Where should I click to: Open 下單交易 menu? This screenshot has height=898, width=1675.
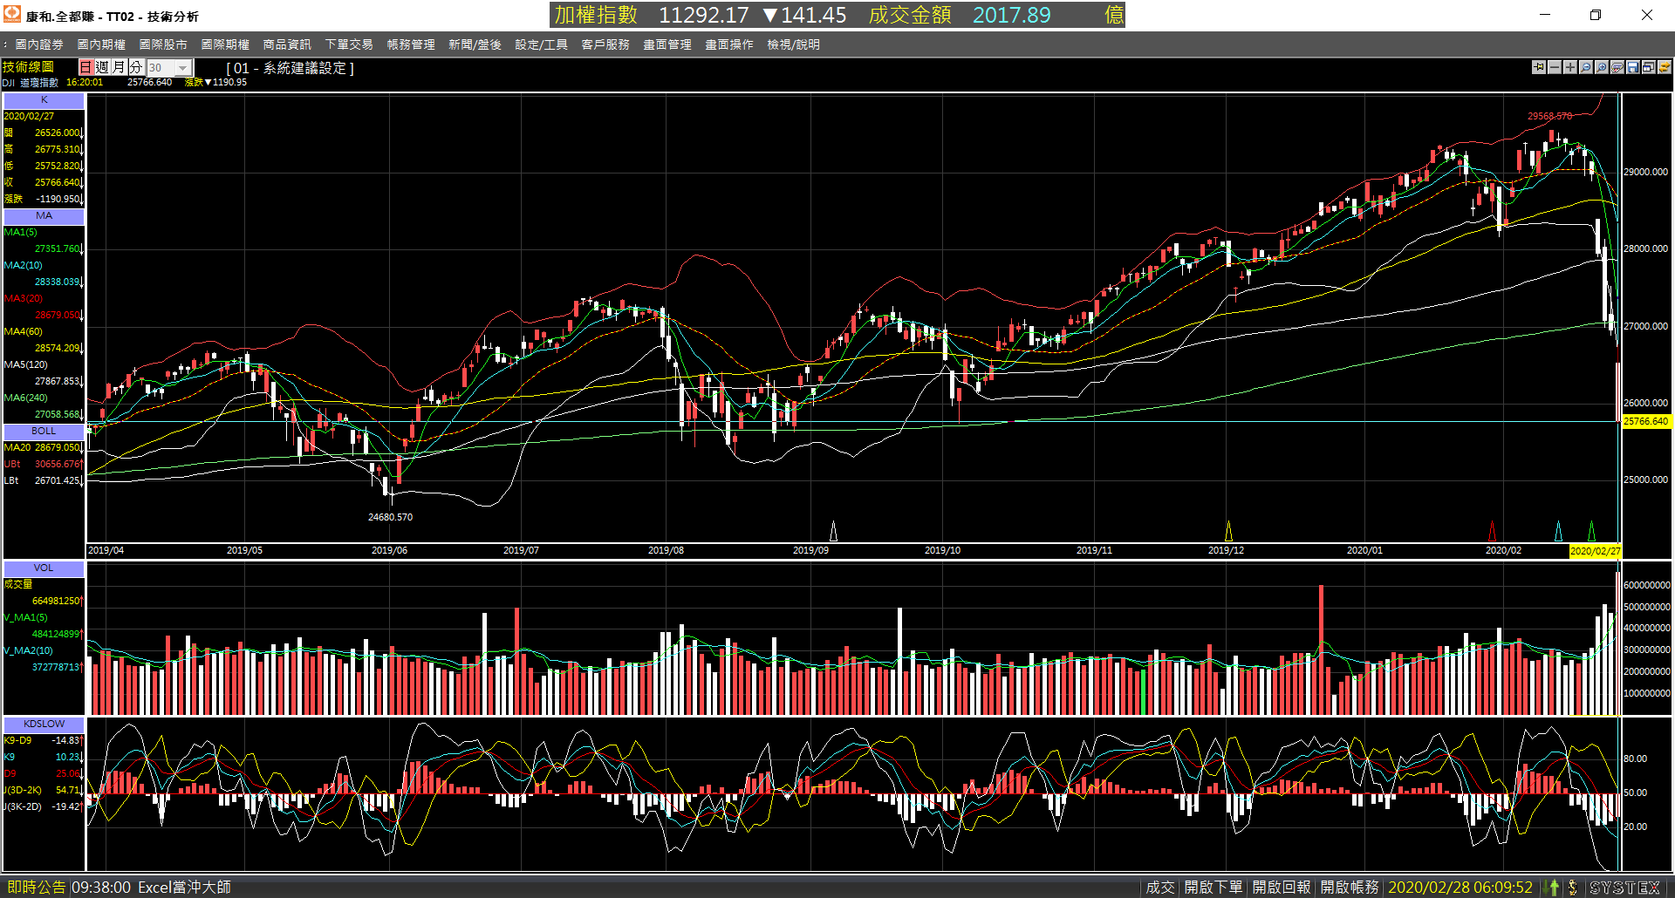click(349, 44)
